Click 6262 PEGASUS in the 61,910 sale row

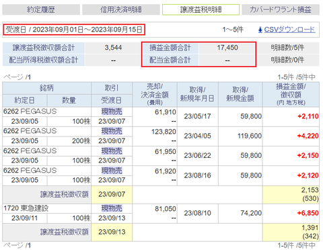30,112
